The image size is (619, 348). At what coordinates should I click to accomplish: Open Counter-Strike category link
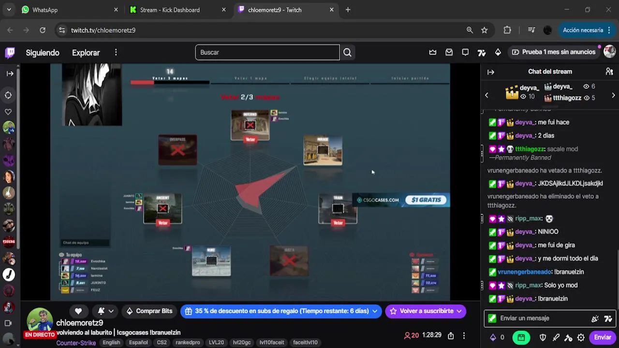pyautogui.click(x=76, y=343)
